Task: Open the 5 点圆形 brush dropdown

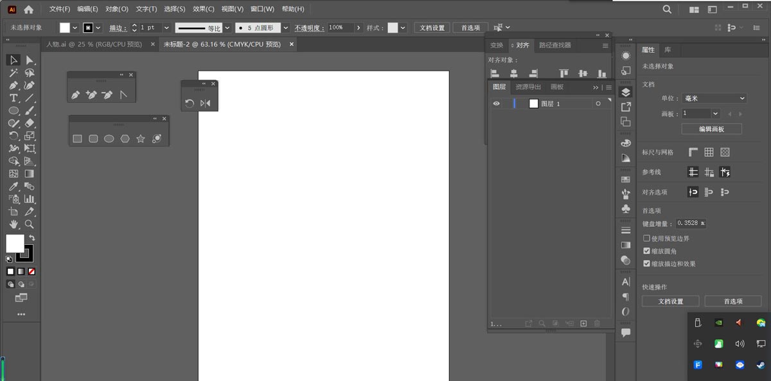Action: pyautogui.click(x=285, y=28)
